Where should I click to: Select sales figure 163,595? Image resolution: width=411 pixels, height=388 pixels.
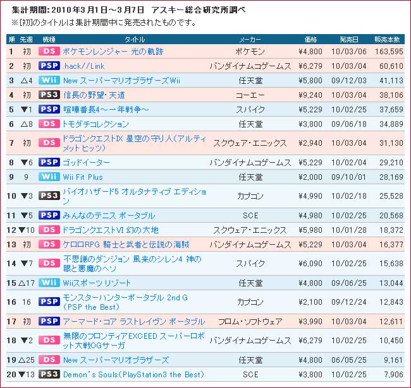coord(389,52)
